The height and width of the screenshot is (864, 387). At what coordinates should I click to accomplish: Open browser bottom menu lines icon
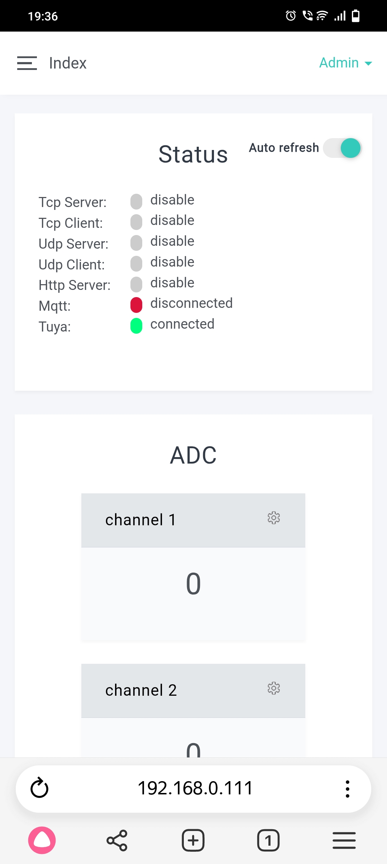(x=344, y=840)
